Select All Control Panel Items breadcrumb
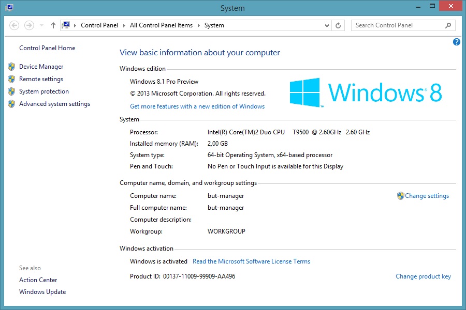The image size is (466, 310). (x=161, y=25)
